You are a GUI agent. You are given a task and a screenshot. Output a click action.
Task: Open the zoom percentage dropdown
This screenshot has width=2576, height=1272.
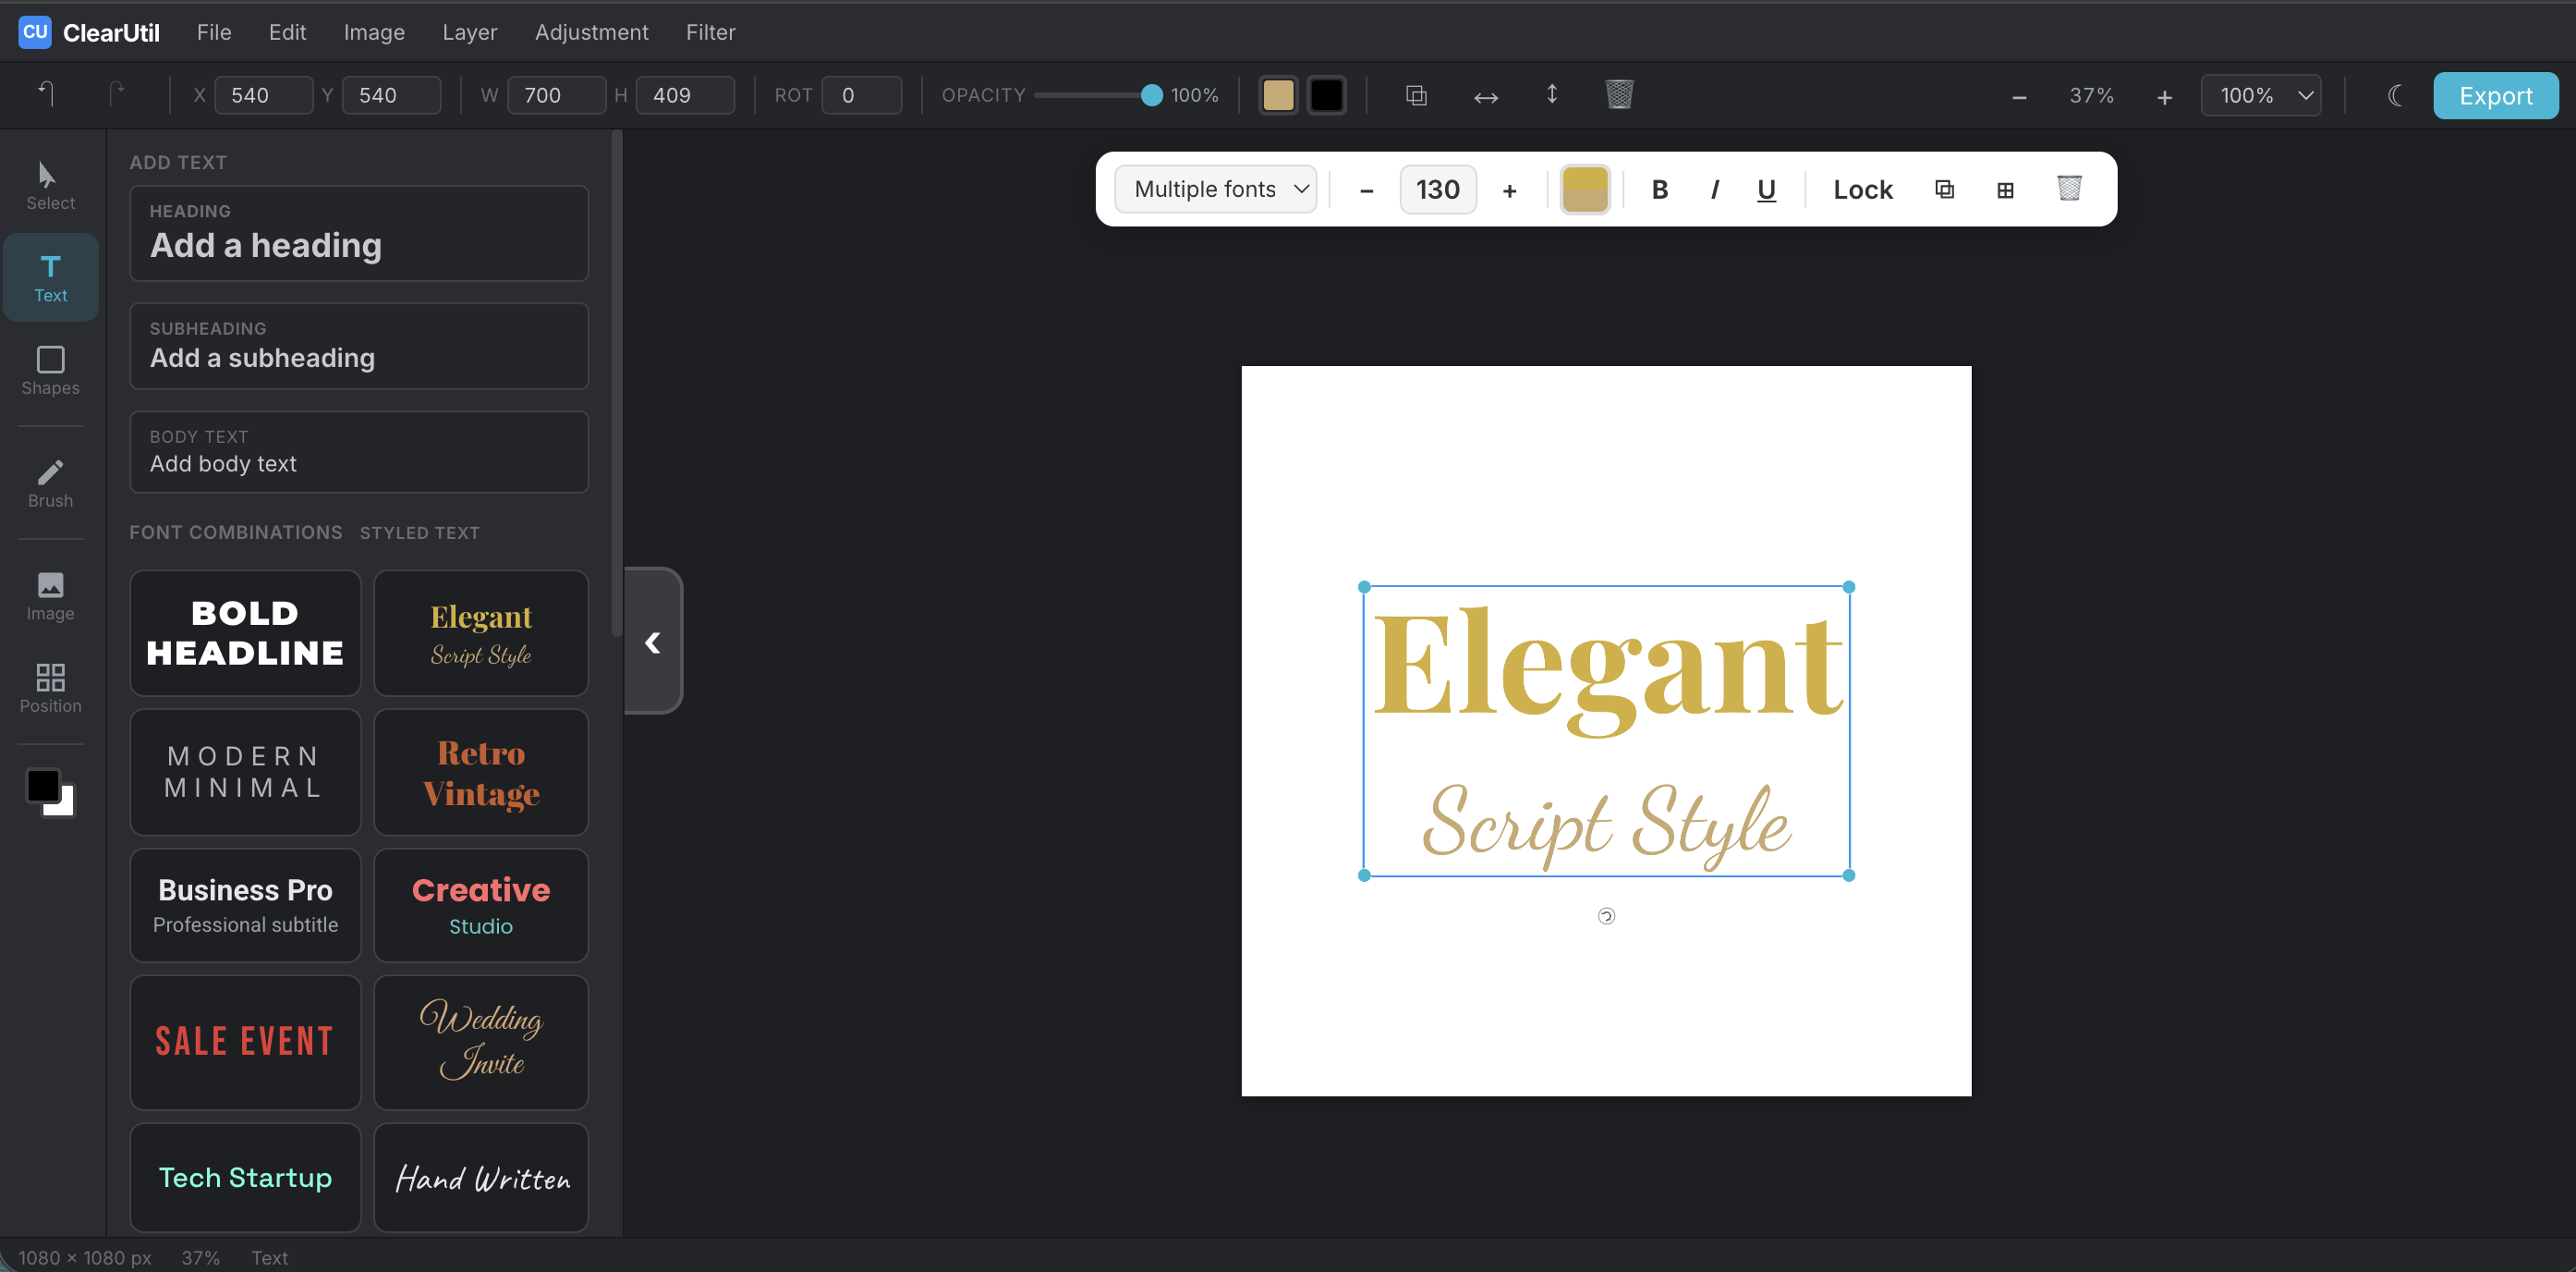[2260, 95]
